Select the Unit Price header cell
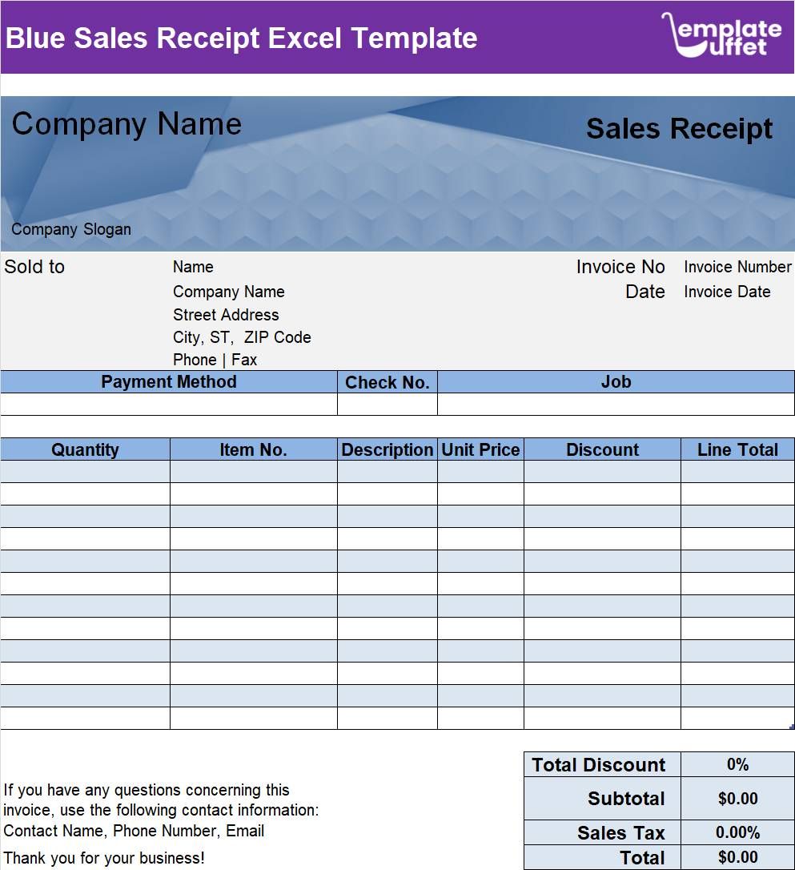Screen dimensions: 795x870 point(480,449)
